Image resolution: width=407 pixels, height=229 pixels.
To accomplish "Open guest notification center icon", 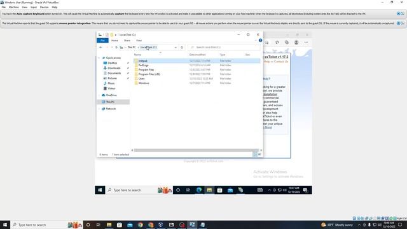I will click(306, 190).
